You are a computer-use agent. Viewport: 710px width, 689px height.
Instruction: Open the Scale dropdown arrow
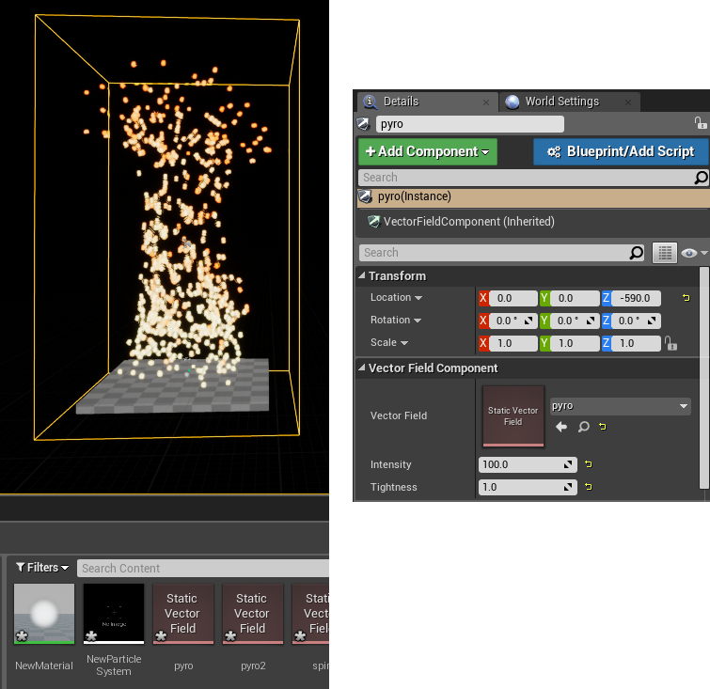pos(404,343)
